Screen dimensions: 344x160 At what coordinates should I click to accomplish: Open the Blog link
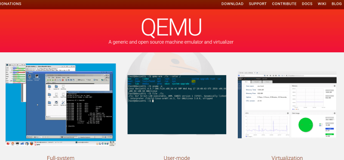(337, 4)
